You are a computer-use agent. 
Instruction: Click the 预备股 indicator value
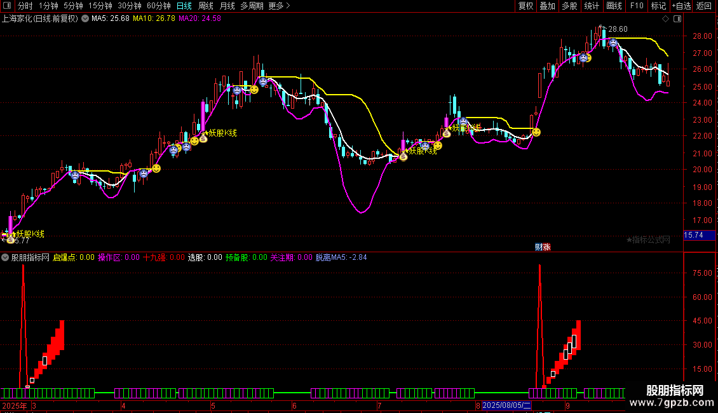pyautogui.click(x=247, y=257)
